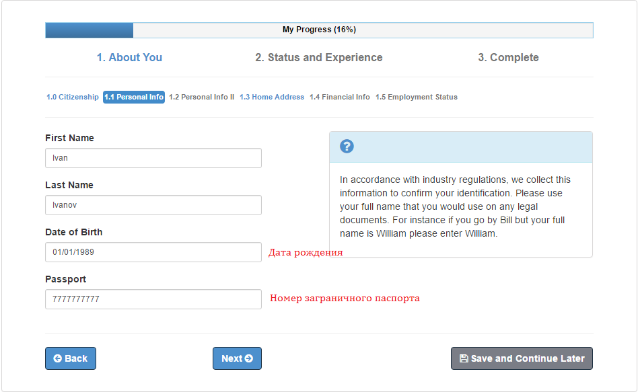This screenshot has width=638, height=392.
Task: Select the Date of Birth input field
Action: [153, 252]
